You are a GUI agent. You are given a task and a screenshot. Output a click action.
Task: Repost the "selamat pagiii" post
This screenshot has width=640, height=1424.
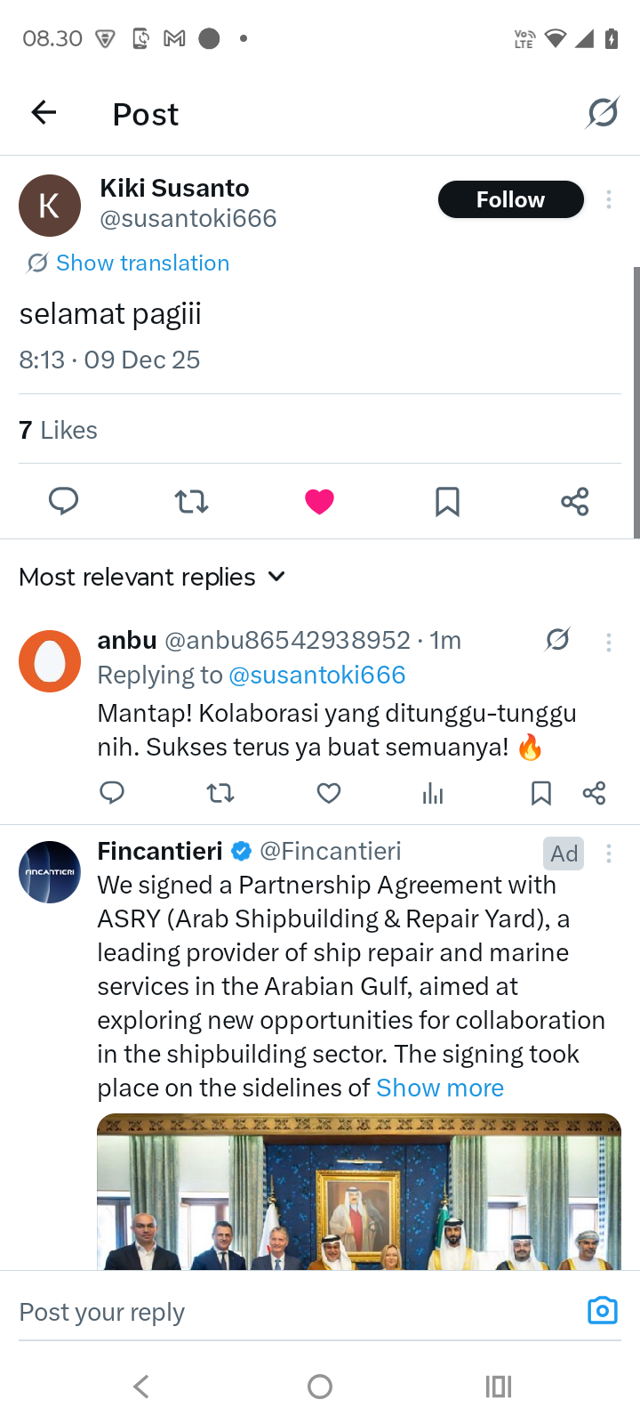(x=191, y=502)
